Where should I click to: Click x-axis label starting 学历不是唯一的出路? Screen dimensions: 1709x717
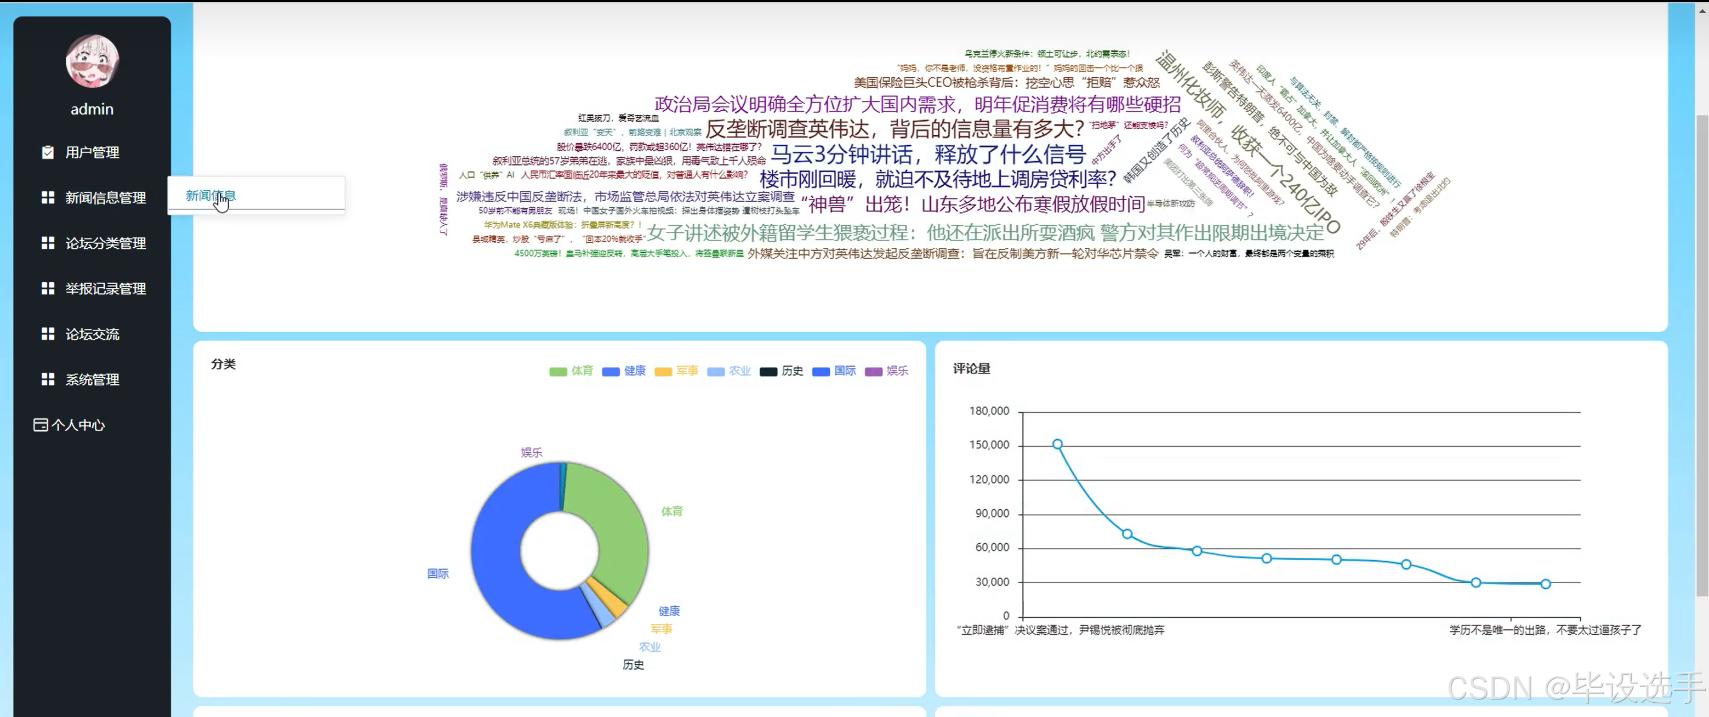pyautogui.click(x=1545, y=630)
